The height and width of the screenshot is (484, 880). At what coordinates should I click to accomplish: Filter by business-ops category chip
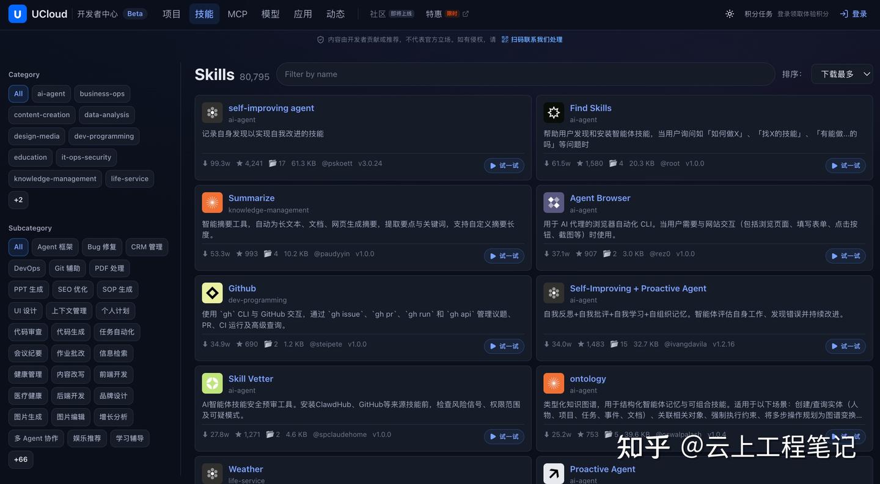(x=102, y=94)
